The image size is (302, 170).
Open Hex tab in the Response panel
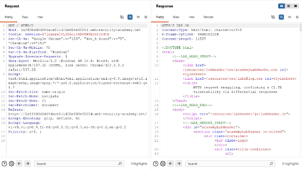point(191,17)
